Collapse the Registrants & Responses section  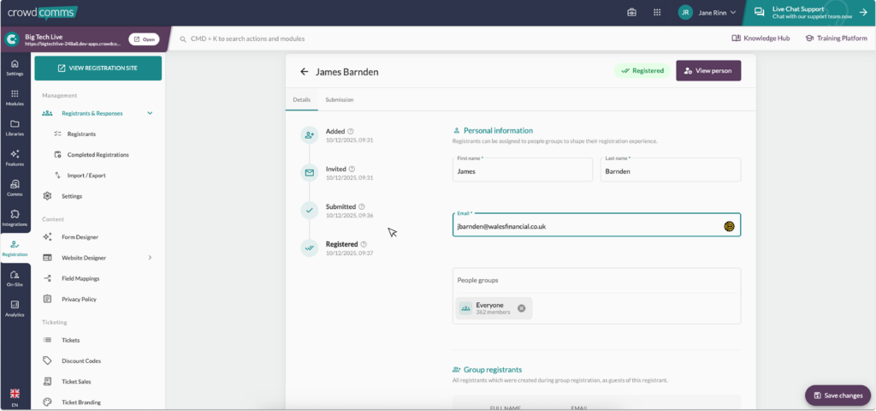pos(150,113)
